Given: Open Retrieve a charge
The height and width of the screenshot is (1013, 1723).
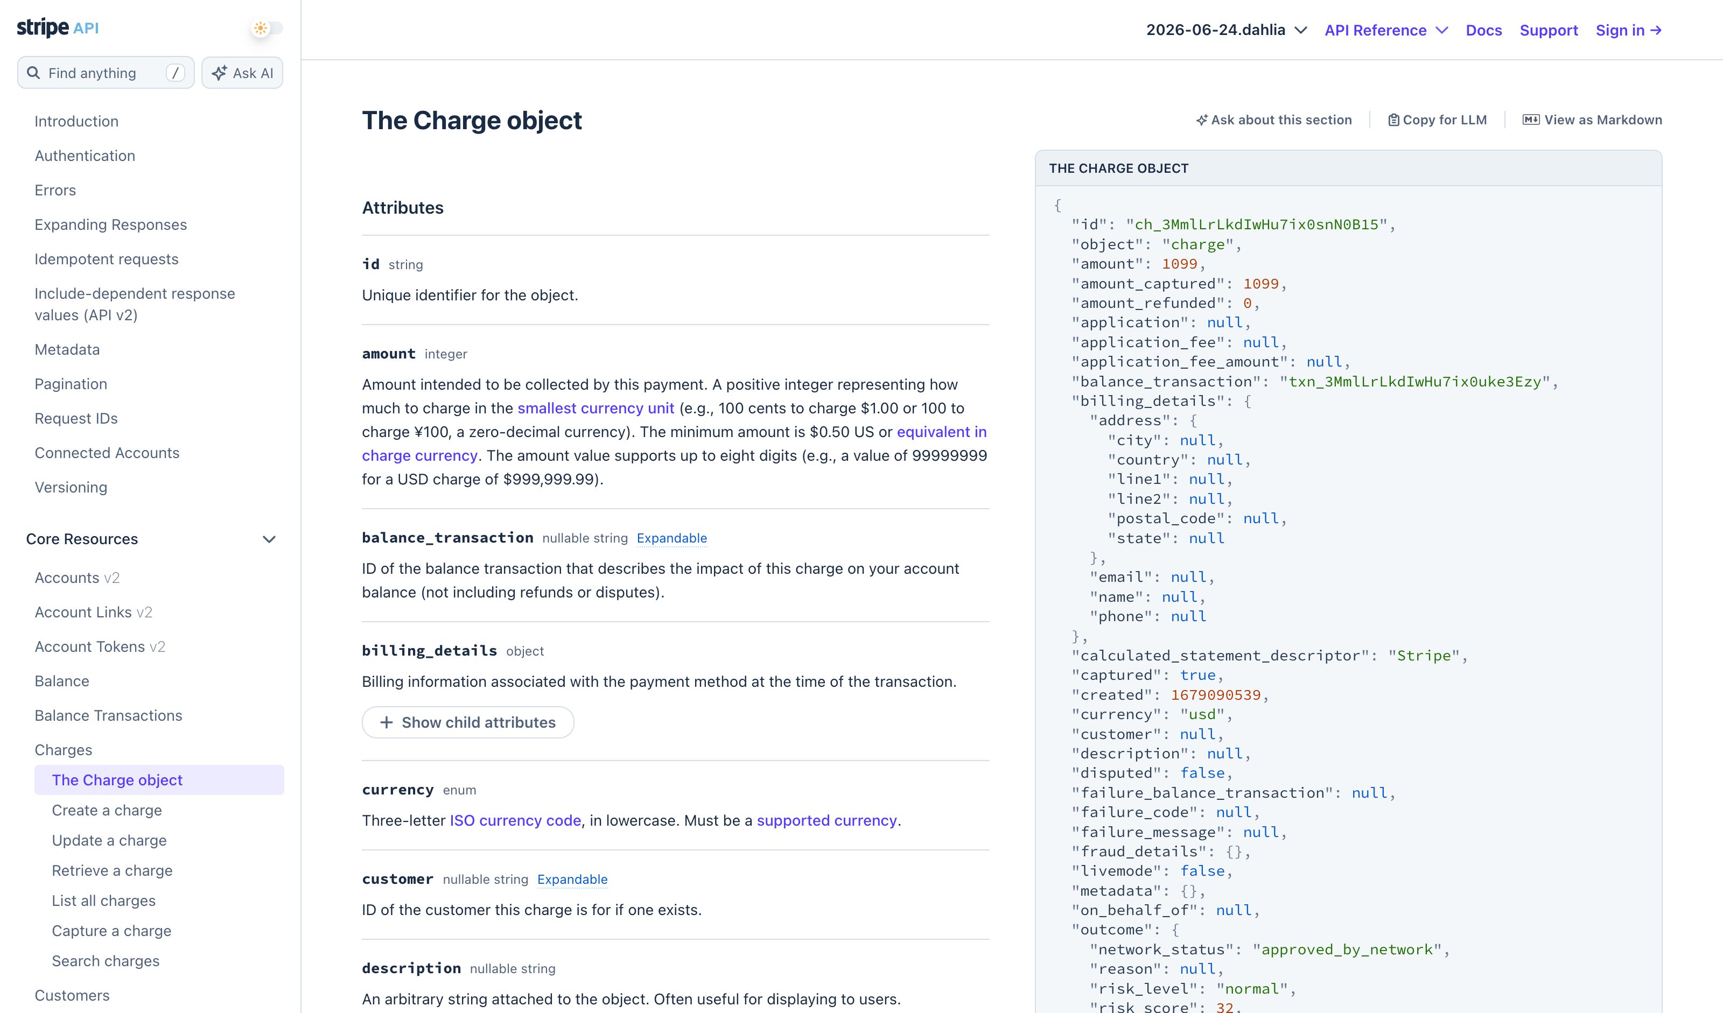Looking at the screenshot, I should (112, 870).
